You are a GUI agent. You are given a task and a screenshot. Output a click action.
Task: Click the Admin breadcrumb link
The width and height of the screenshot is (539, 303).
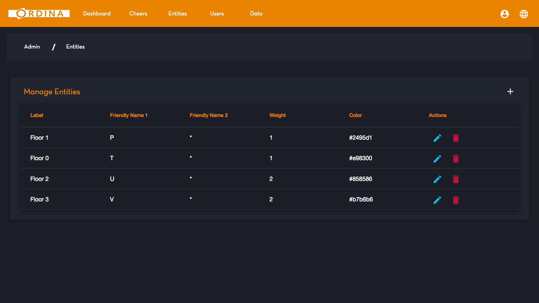point(32,47)
